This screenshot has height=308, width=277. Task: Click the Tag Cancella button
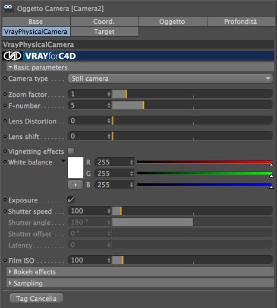(36, 299)
